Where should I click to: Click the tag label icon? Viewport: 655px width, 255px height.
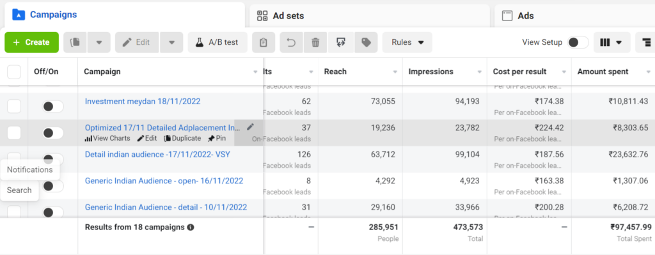tap(366, 43)
